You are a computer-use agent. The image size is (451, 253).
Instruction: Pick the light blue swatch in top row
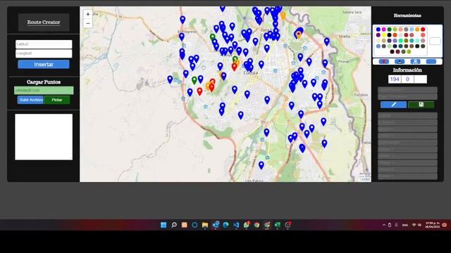pos(412,30)
